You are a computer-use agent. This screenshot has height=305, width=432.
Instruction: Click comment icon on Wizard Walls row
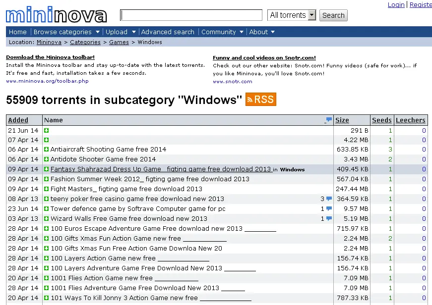click(329, 219)
